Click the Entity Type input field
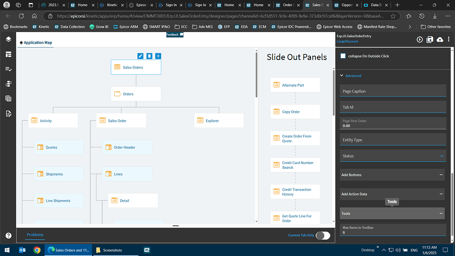Screen dimensions: 455x256 click(393, 140)
